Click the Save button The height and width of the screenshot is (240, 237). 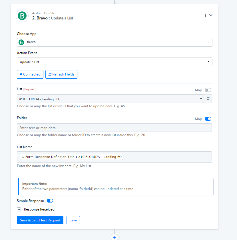click(73, 220)
